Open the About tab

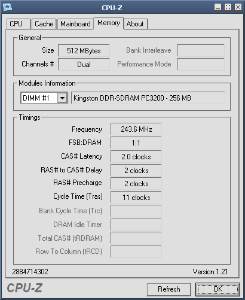click(x=135, y=24)
